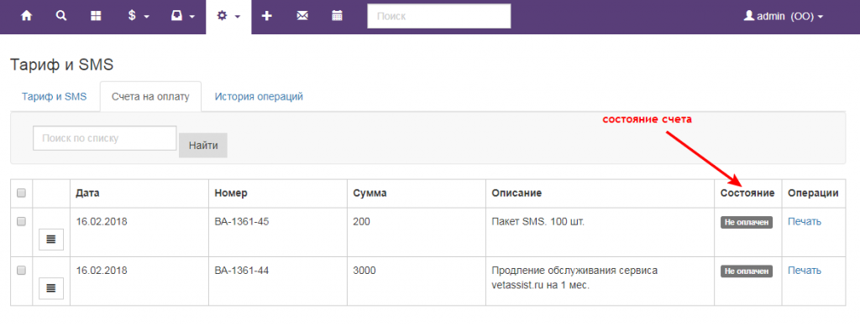Click invoice number ВА-1361-44
The height and width of the screenshot is (325, 860).
tap(242, 271)
